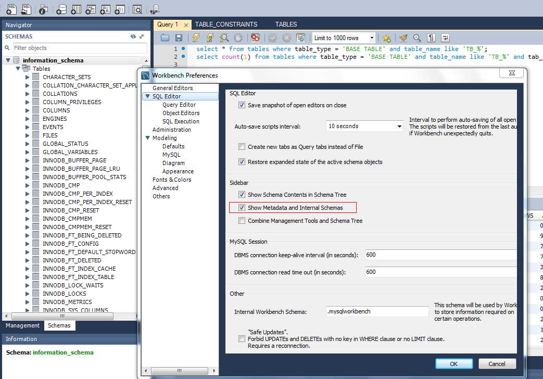The width and height of the screenshot is (543, 379).
Task: Save query as snippet star icon
Action: point(386,38)
